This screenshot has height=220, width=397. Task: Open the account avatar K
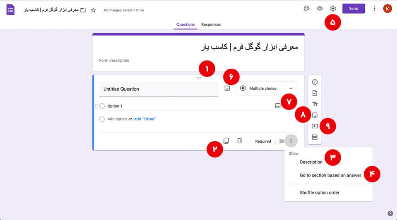(387, 9)
